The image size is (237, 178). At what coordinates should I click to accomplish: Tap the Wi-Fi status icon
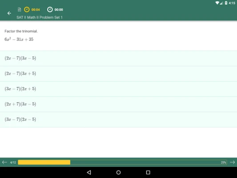click(x=217, y=3)
